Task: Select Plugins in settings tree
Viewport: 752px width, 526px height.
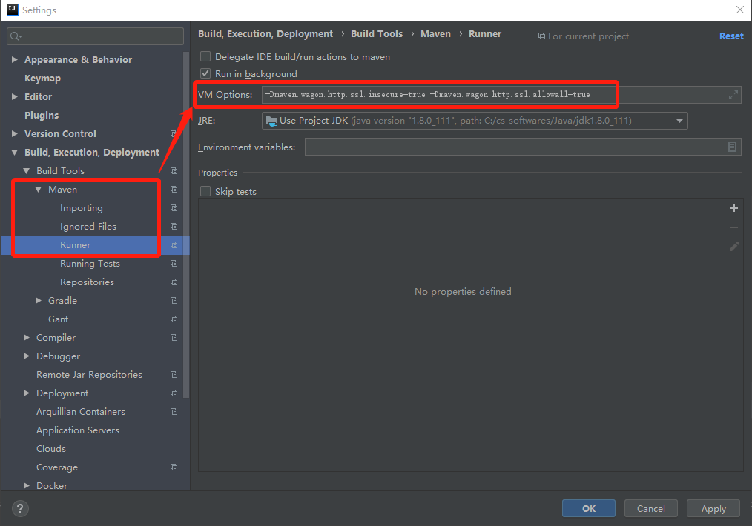Action: tap(42, 115)
